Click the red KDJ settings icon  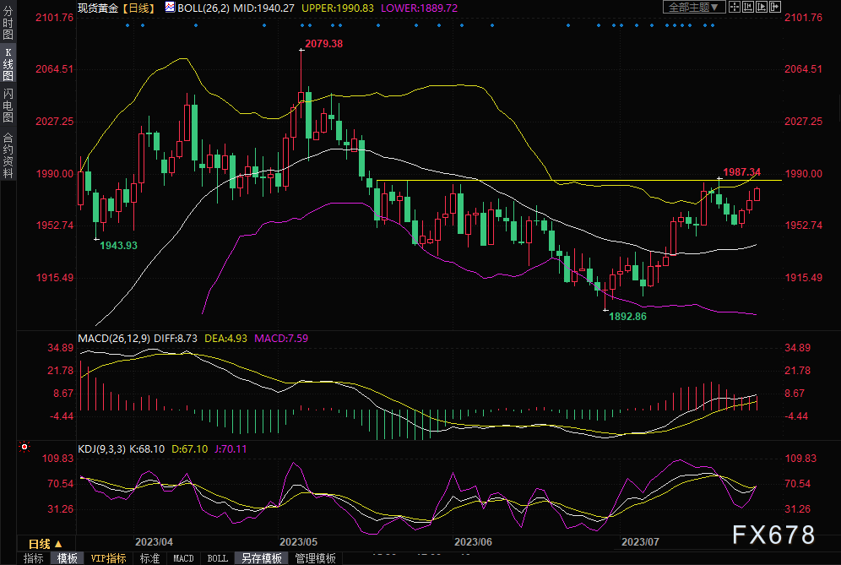point(24,447)
